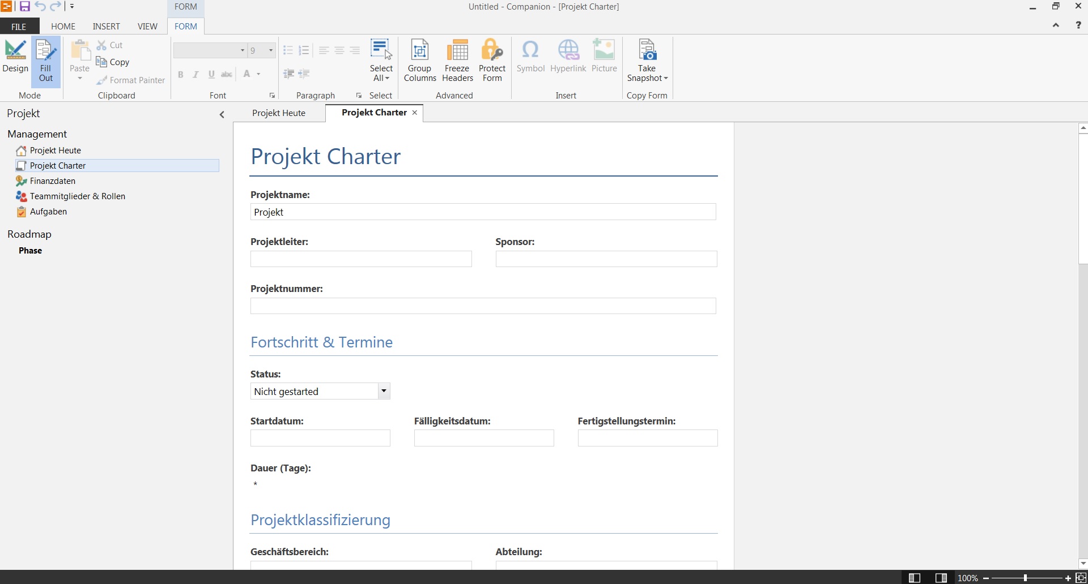Copy selection to clipboard

pos(113,62)
